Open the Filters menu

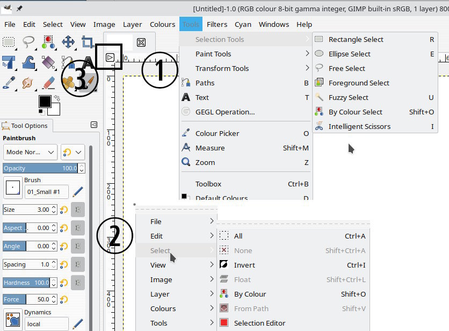217,24
